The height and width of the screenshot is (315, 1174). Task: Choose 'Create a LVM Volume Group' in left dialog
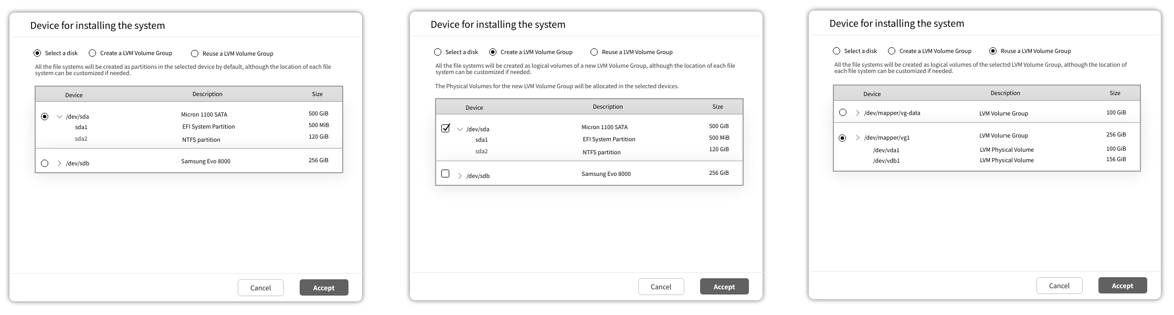pyautogui.click(x=92, y=53)
